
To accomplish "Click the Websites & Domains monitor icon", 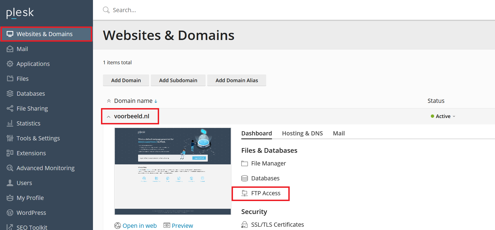I will (x=10, y=34).
